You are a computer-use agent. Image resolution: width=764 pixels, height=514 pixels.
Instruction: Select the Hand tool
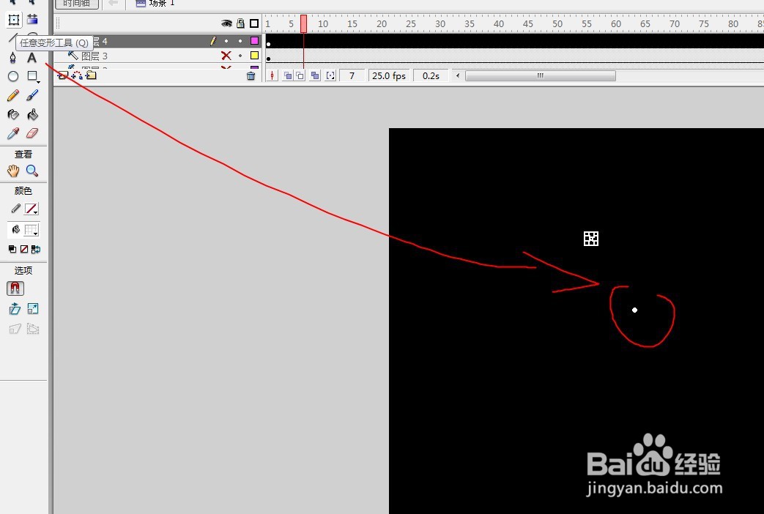point(13,171)
